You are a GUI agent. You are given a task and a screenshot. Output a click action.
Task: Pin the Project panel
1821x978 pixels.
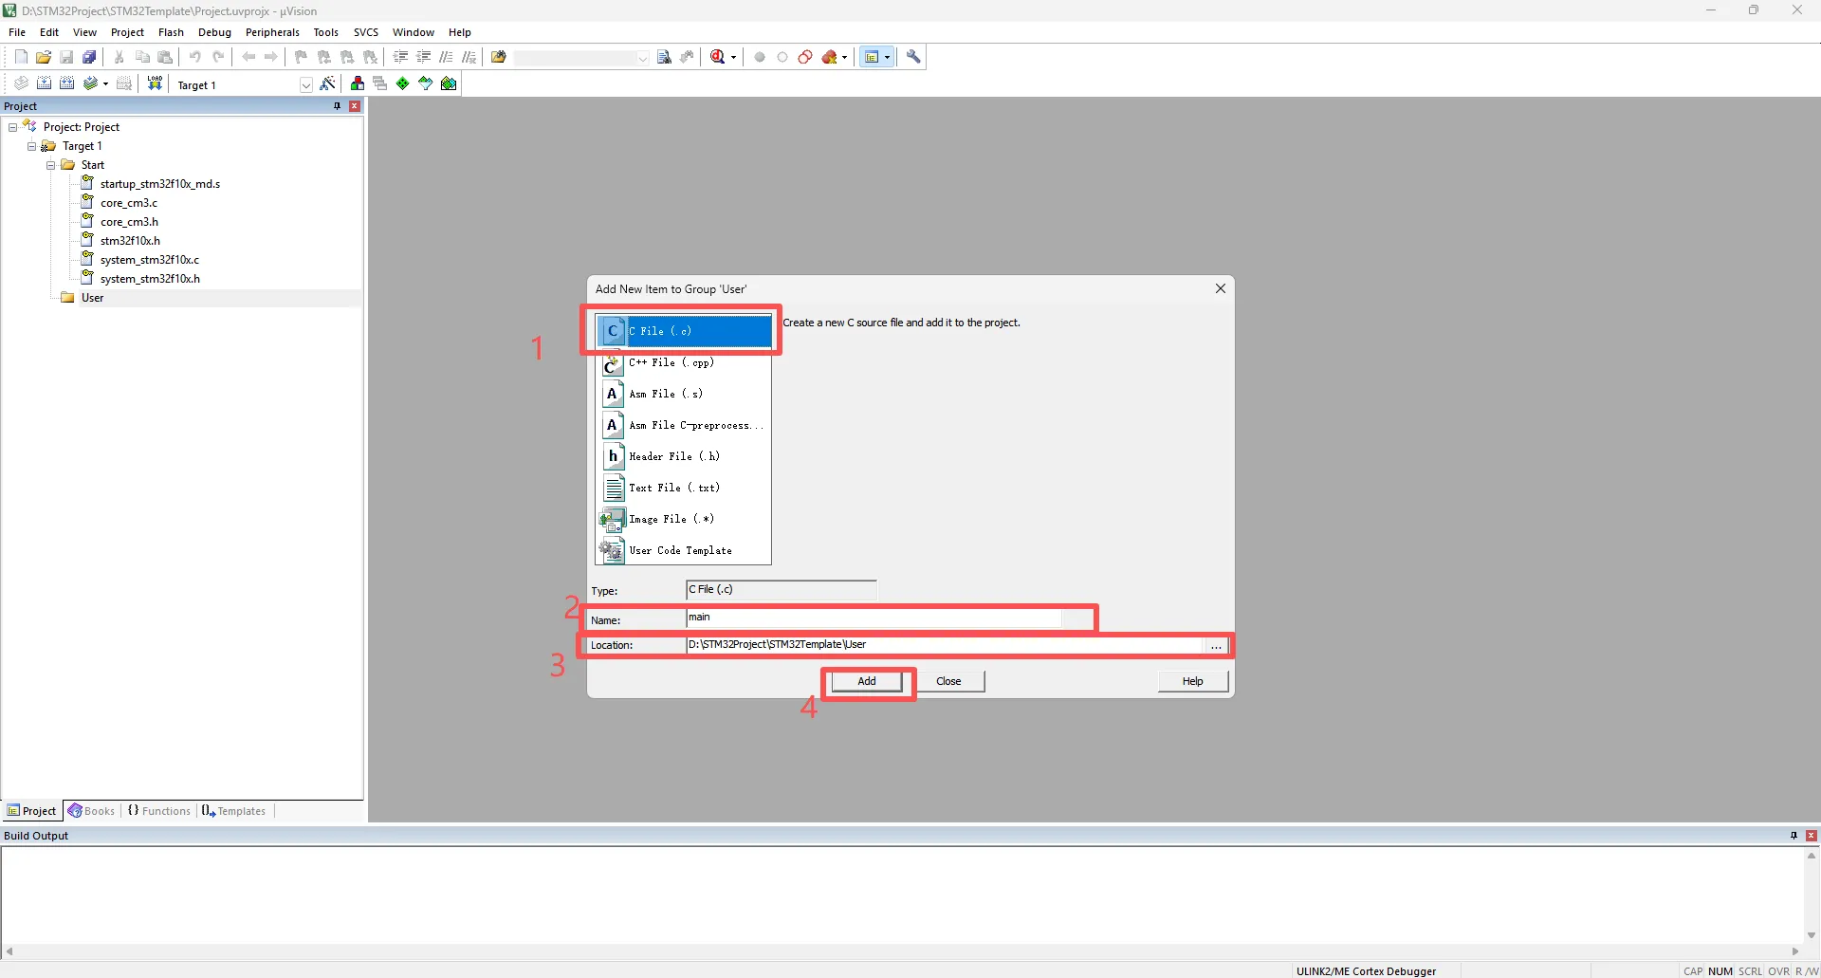(x=337, y=106)
